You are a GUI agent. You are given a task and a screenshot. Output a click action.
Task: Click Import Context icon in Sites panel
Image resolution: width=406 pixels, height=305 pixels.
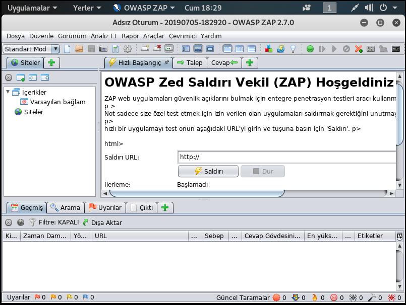33,78
